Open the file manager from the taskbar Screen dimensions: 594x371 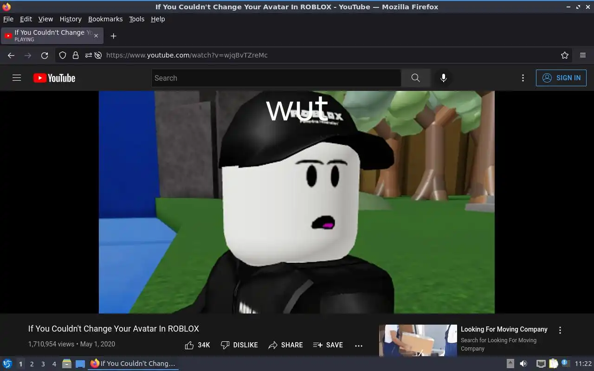coord(67,364)
